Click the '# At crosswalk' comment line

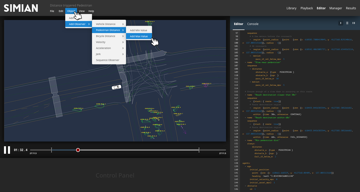pos(258,46)
